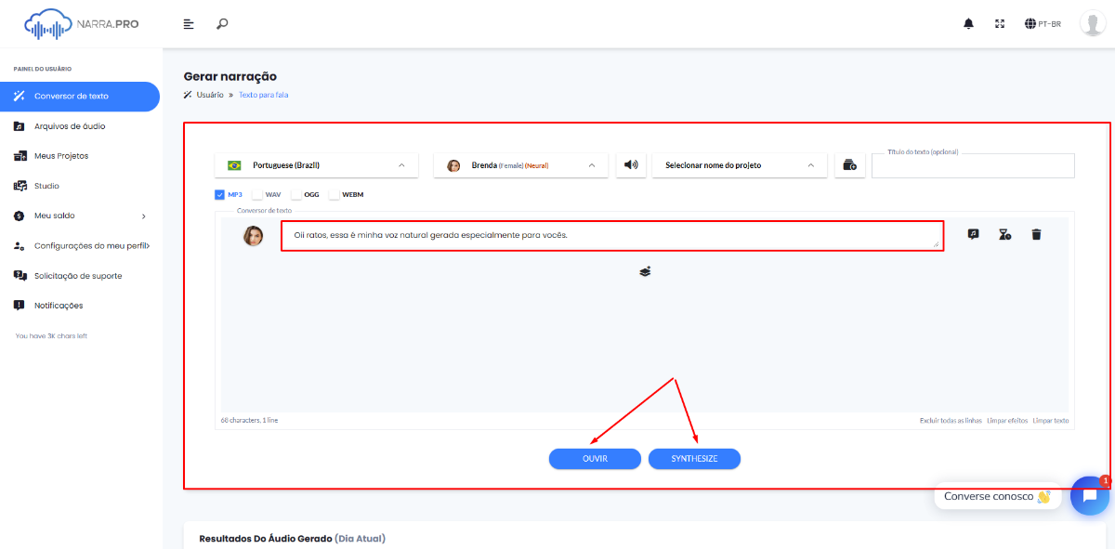Uncheck the MP3 format checkbox
The height and width of the screenshot is (549, 1115).
point(219,195)
